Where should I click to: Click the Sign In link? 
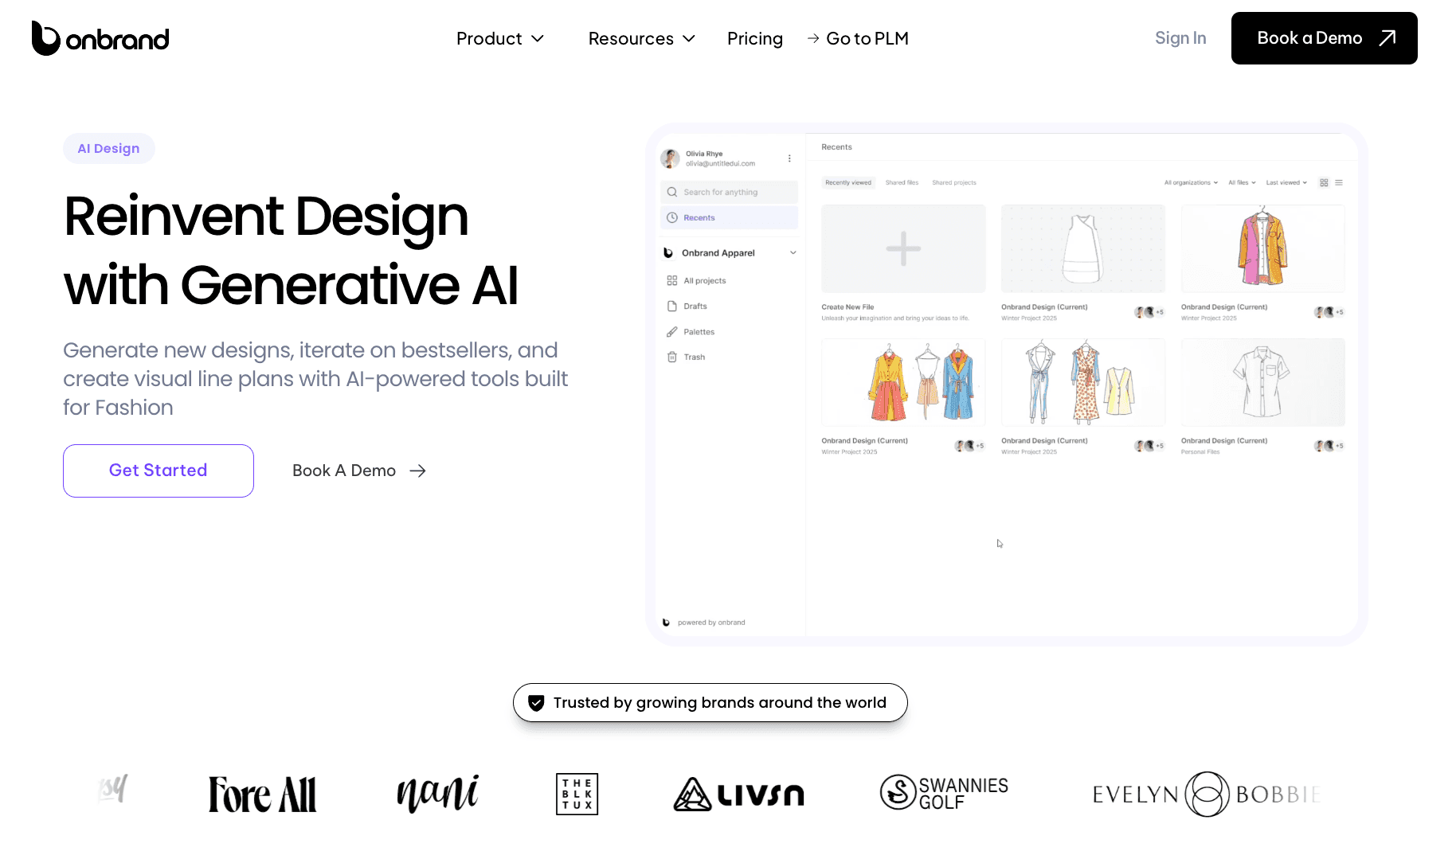[1180, 38]
